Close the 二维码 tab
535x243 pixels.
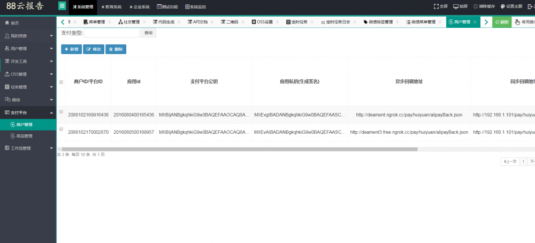(x=242, y=22)
